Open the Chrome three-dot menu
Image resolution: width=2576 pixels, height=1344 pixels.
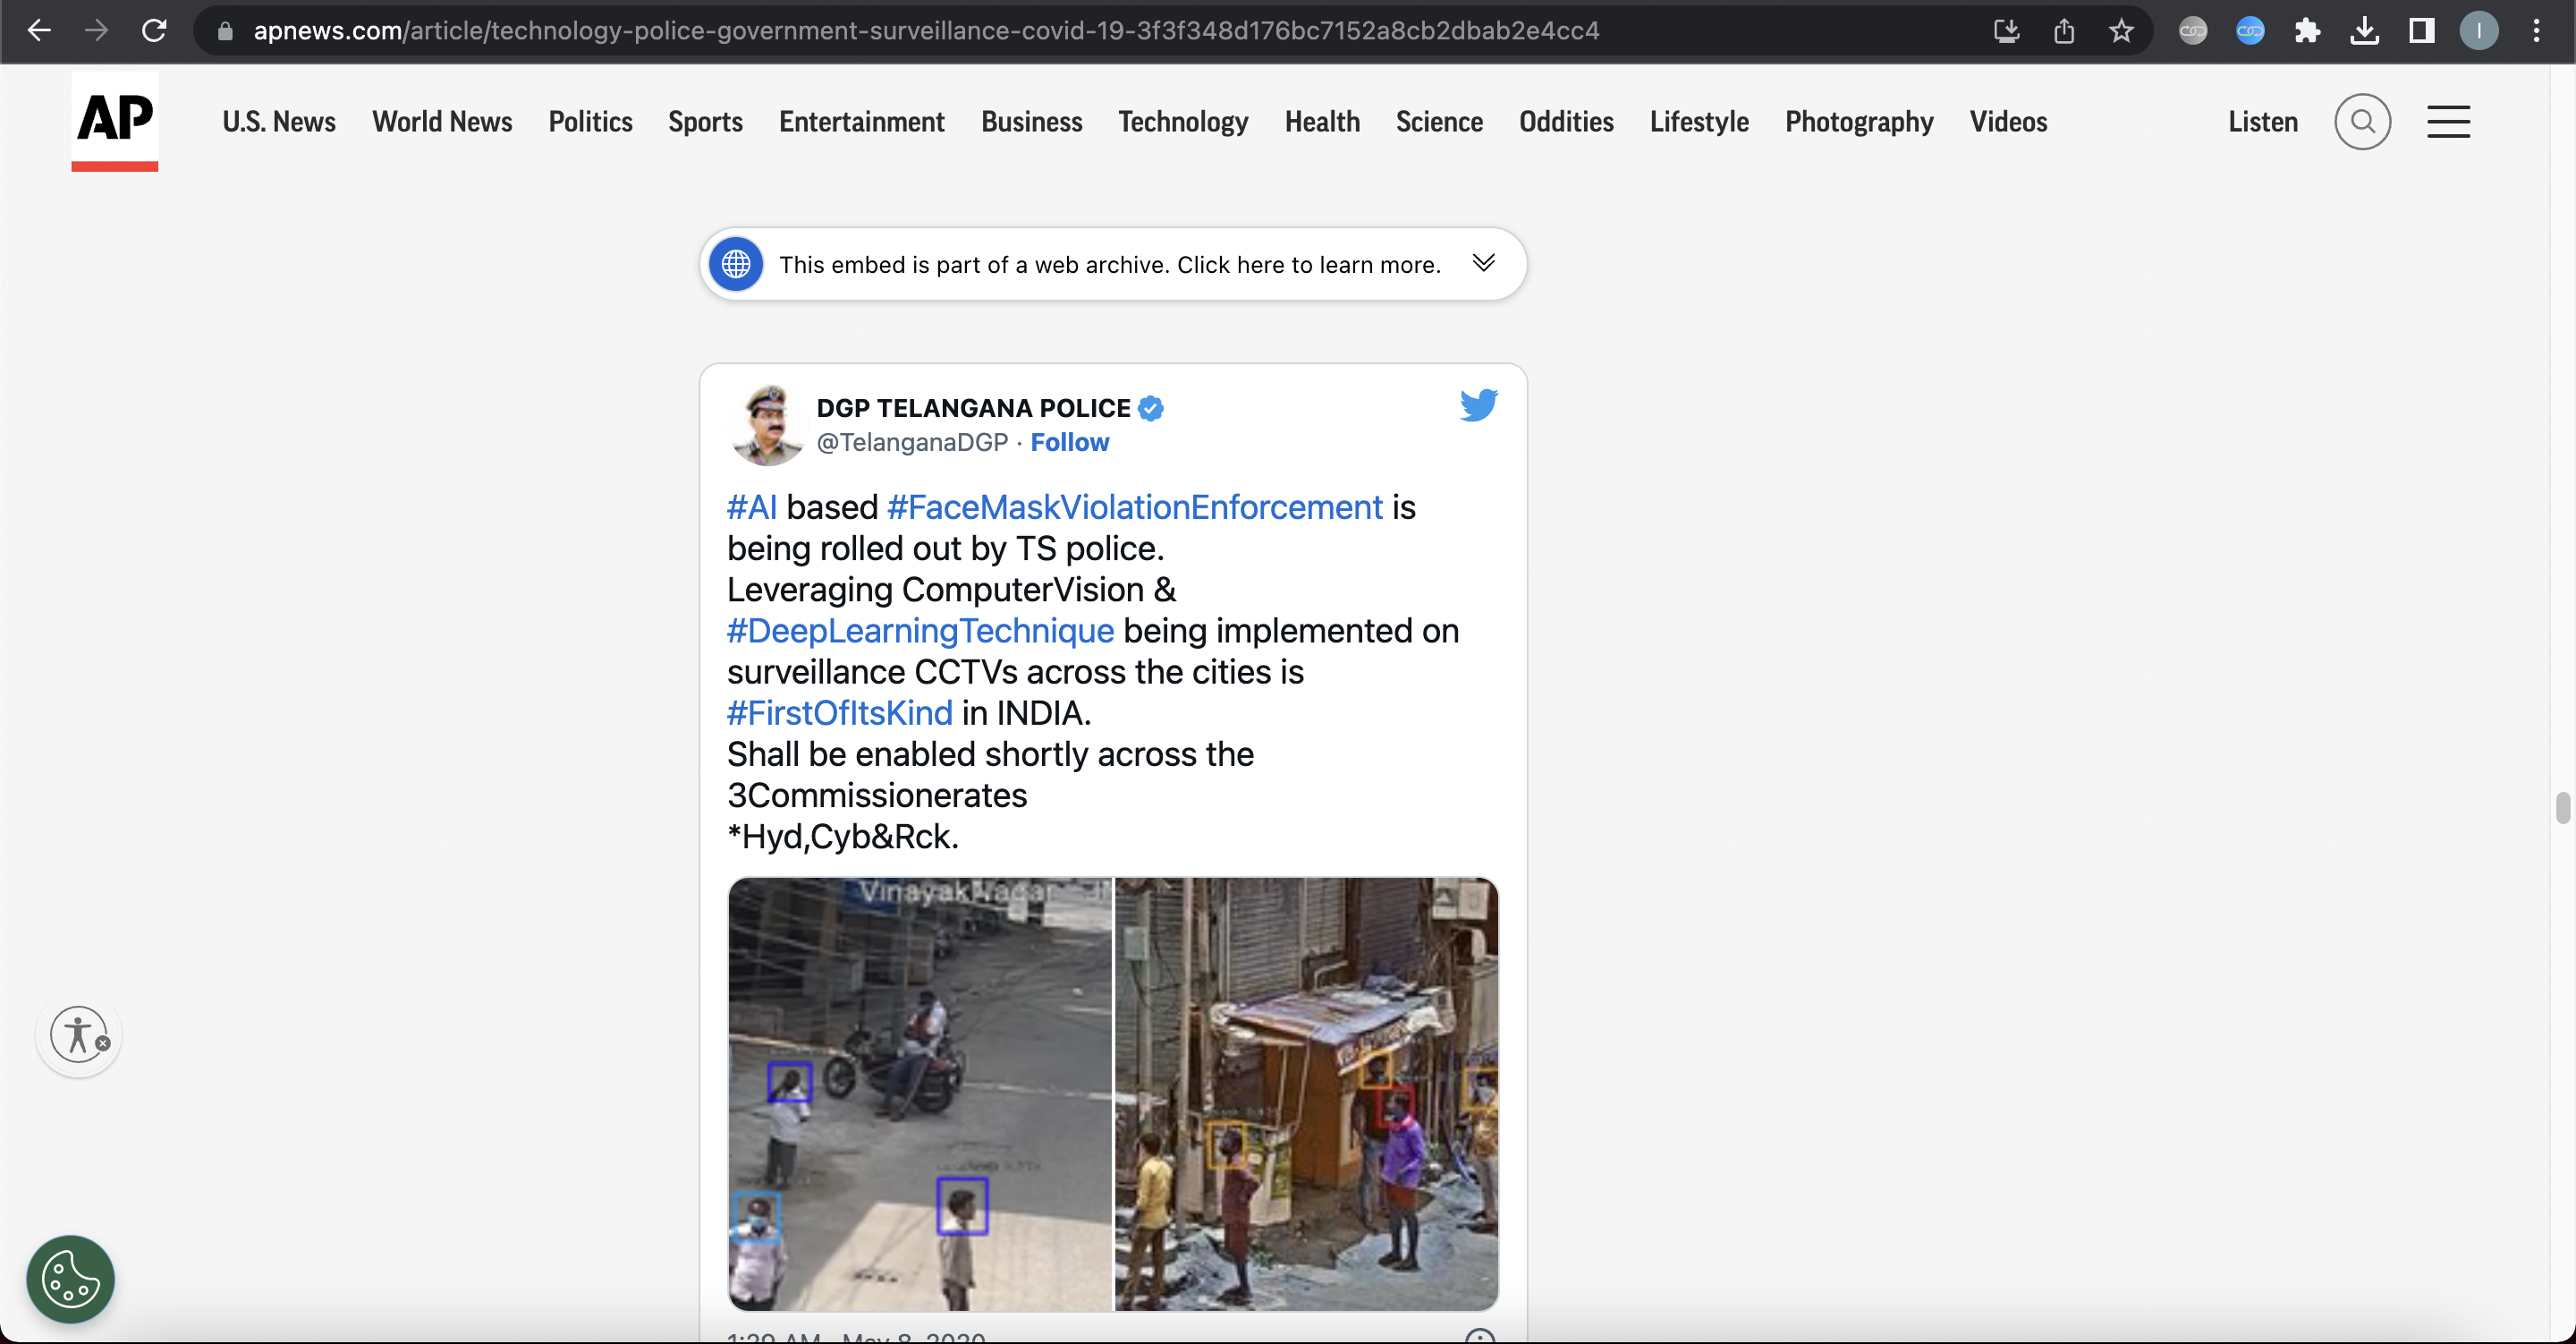click(2536, 31)
